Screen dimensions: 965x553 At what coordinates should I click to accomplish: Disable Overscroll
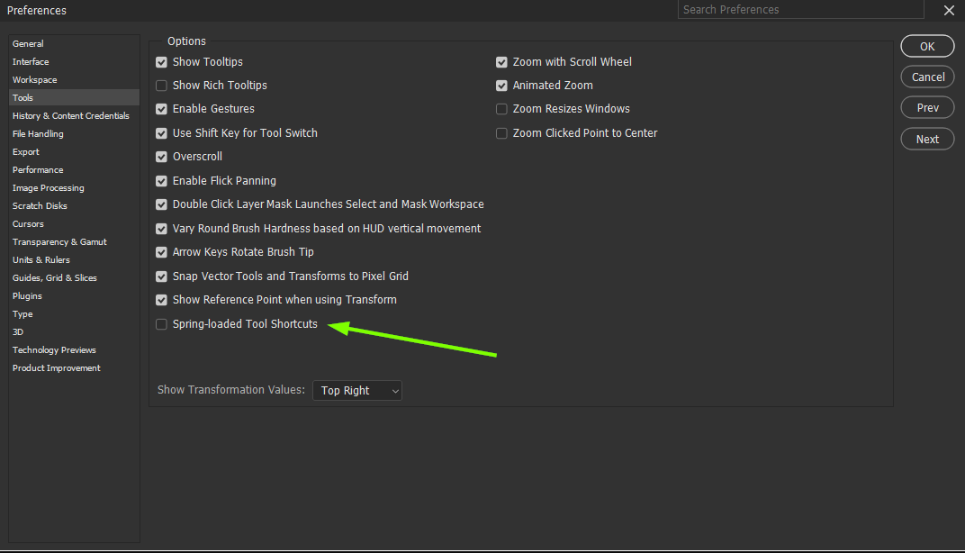coord(161,156)
